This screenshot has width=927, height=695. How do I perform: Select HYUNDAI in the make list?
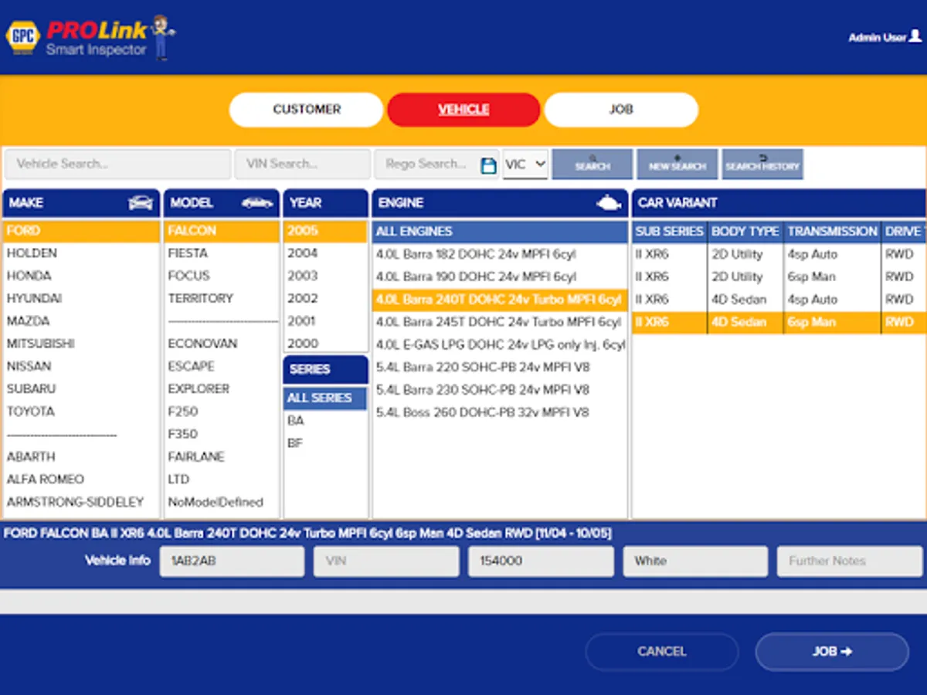tap(81, 298)
